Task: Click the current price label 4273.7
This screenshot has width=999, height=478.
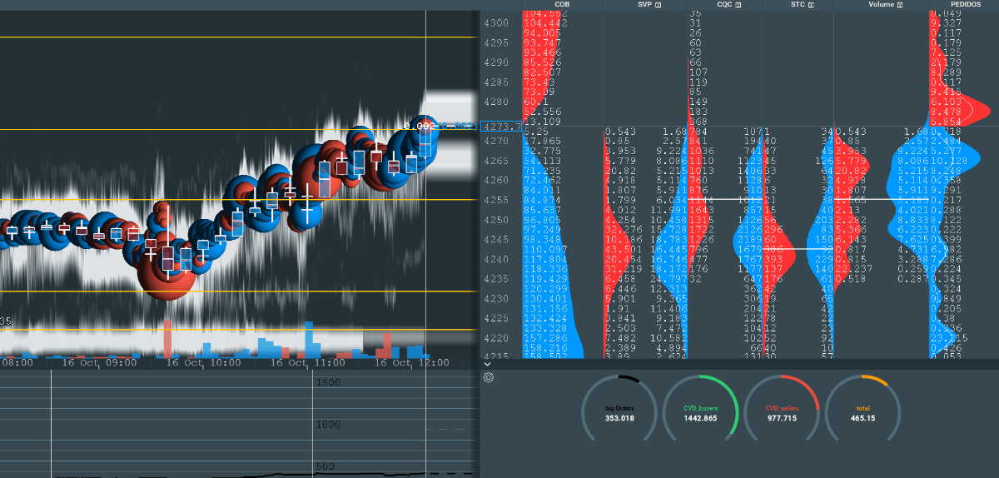Action: (x=503, y=127)
